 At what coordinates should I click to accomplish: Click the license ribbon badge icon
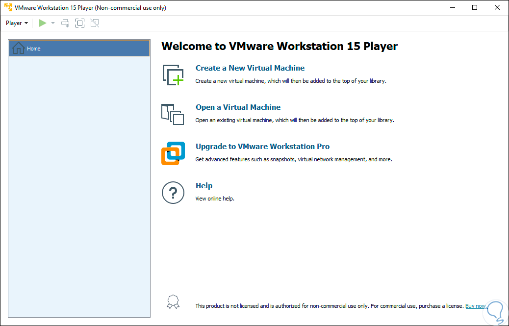pyautogui.click(x=173, y=301)
